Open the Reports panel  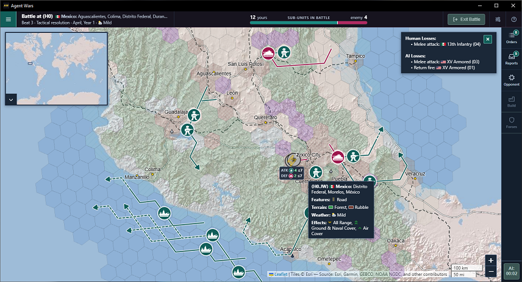coord(512,58)
